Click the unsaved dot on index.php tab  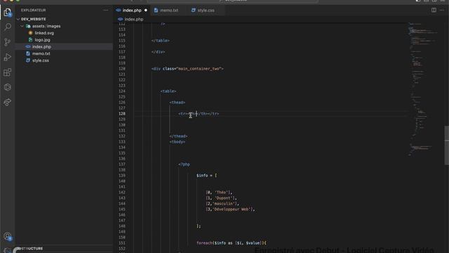pyautogui.click(x=146, y=11)
